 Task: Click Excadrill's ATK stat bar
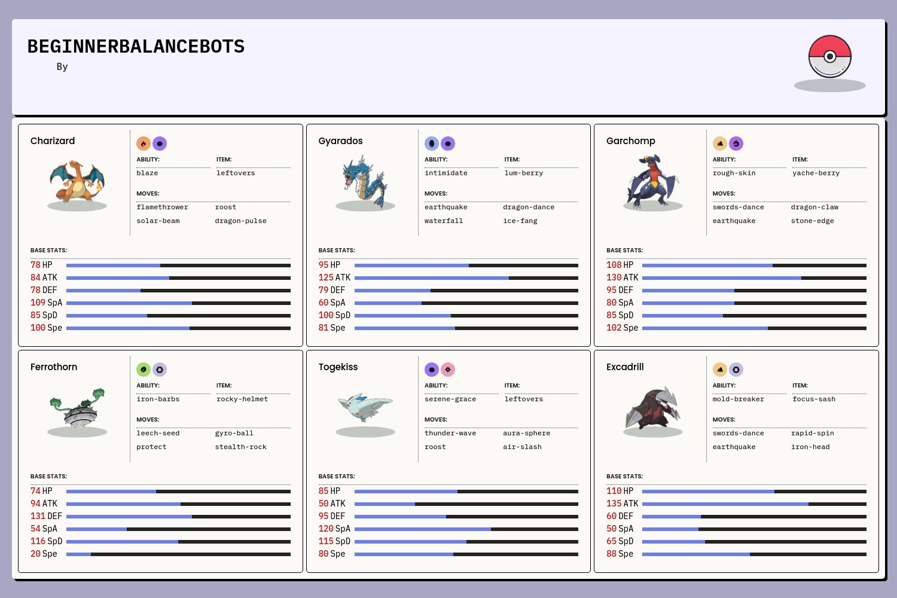[x=754, y=504]
